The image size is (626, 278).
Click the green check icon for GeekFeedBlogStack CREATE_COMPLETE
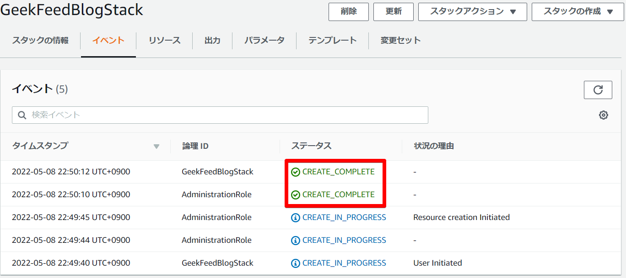coord(296,172)
